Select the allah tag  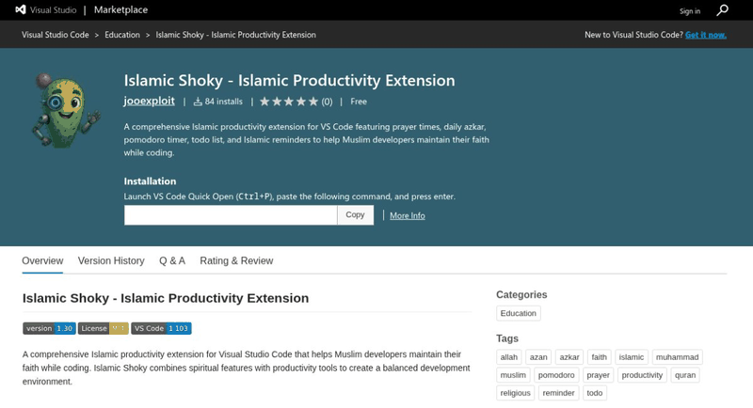point(509,357)
